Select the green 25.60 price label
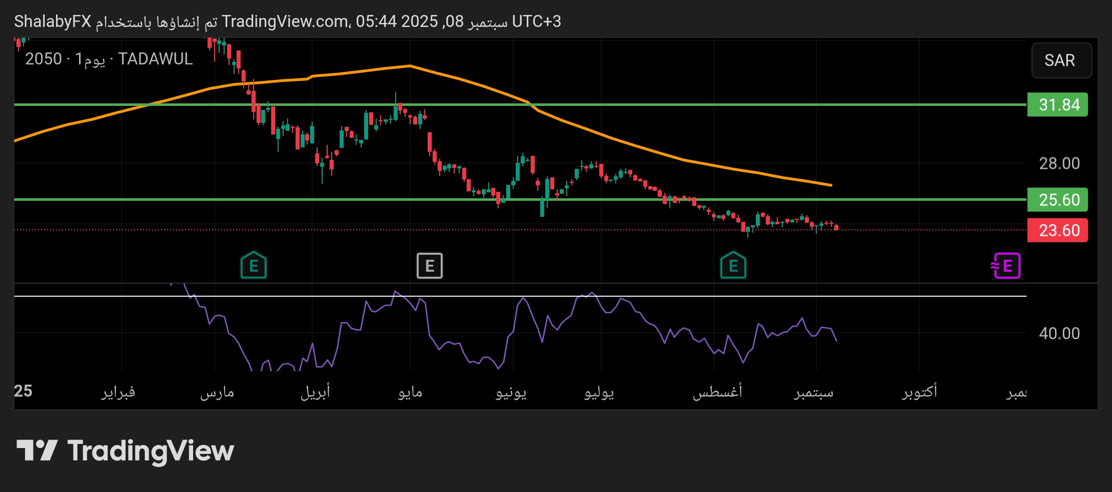The image size is (1112, 492). click(1057, 200)
